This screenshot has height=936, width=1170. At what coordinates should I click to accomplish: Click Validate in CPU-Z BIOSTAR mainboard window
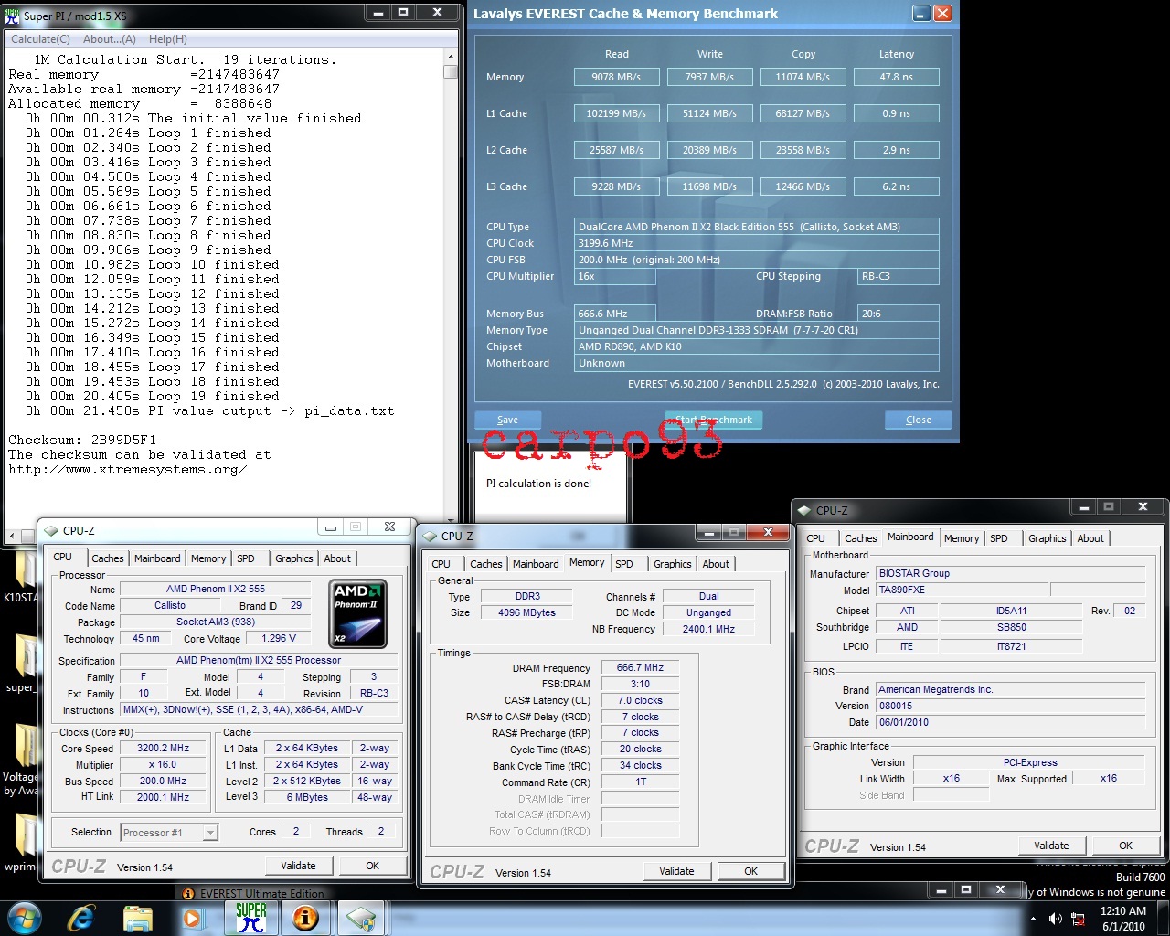point(1051,846)
